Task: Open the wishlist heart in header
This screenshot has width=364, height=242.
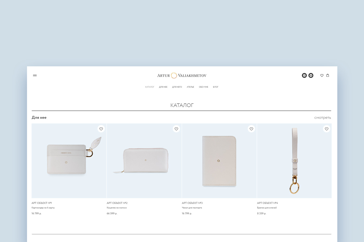Action: point(322,75)
